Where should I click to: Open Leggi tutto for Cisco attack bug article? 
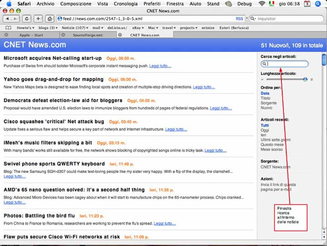[176, 129]
